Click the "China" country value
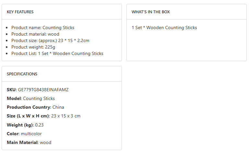The image size is (249, 154). [x=58, y=107]
